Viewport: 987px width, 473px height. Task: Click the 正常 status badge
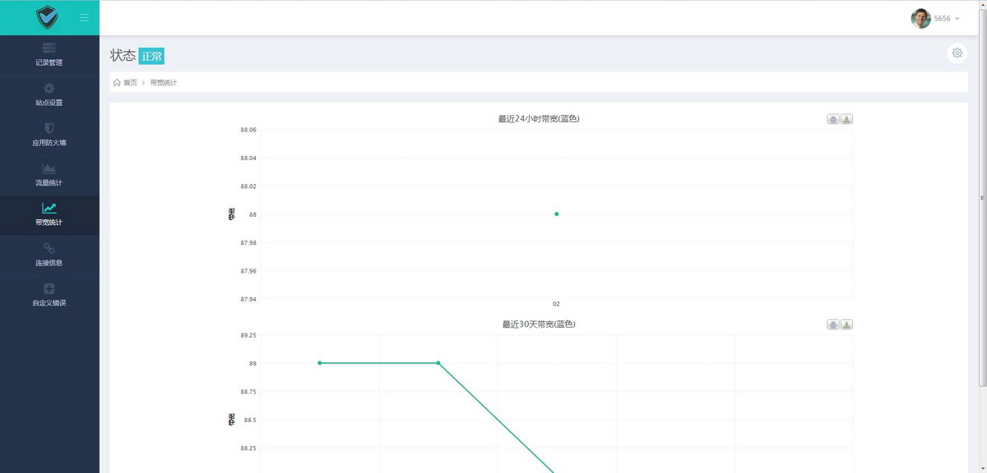151,55
